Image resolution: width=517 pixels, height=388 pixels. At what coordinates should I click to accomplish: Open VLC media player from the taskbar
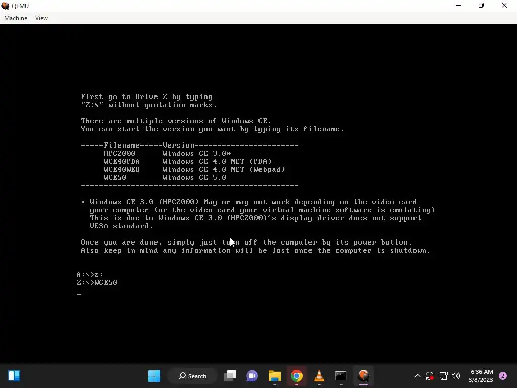[319, 376]
